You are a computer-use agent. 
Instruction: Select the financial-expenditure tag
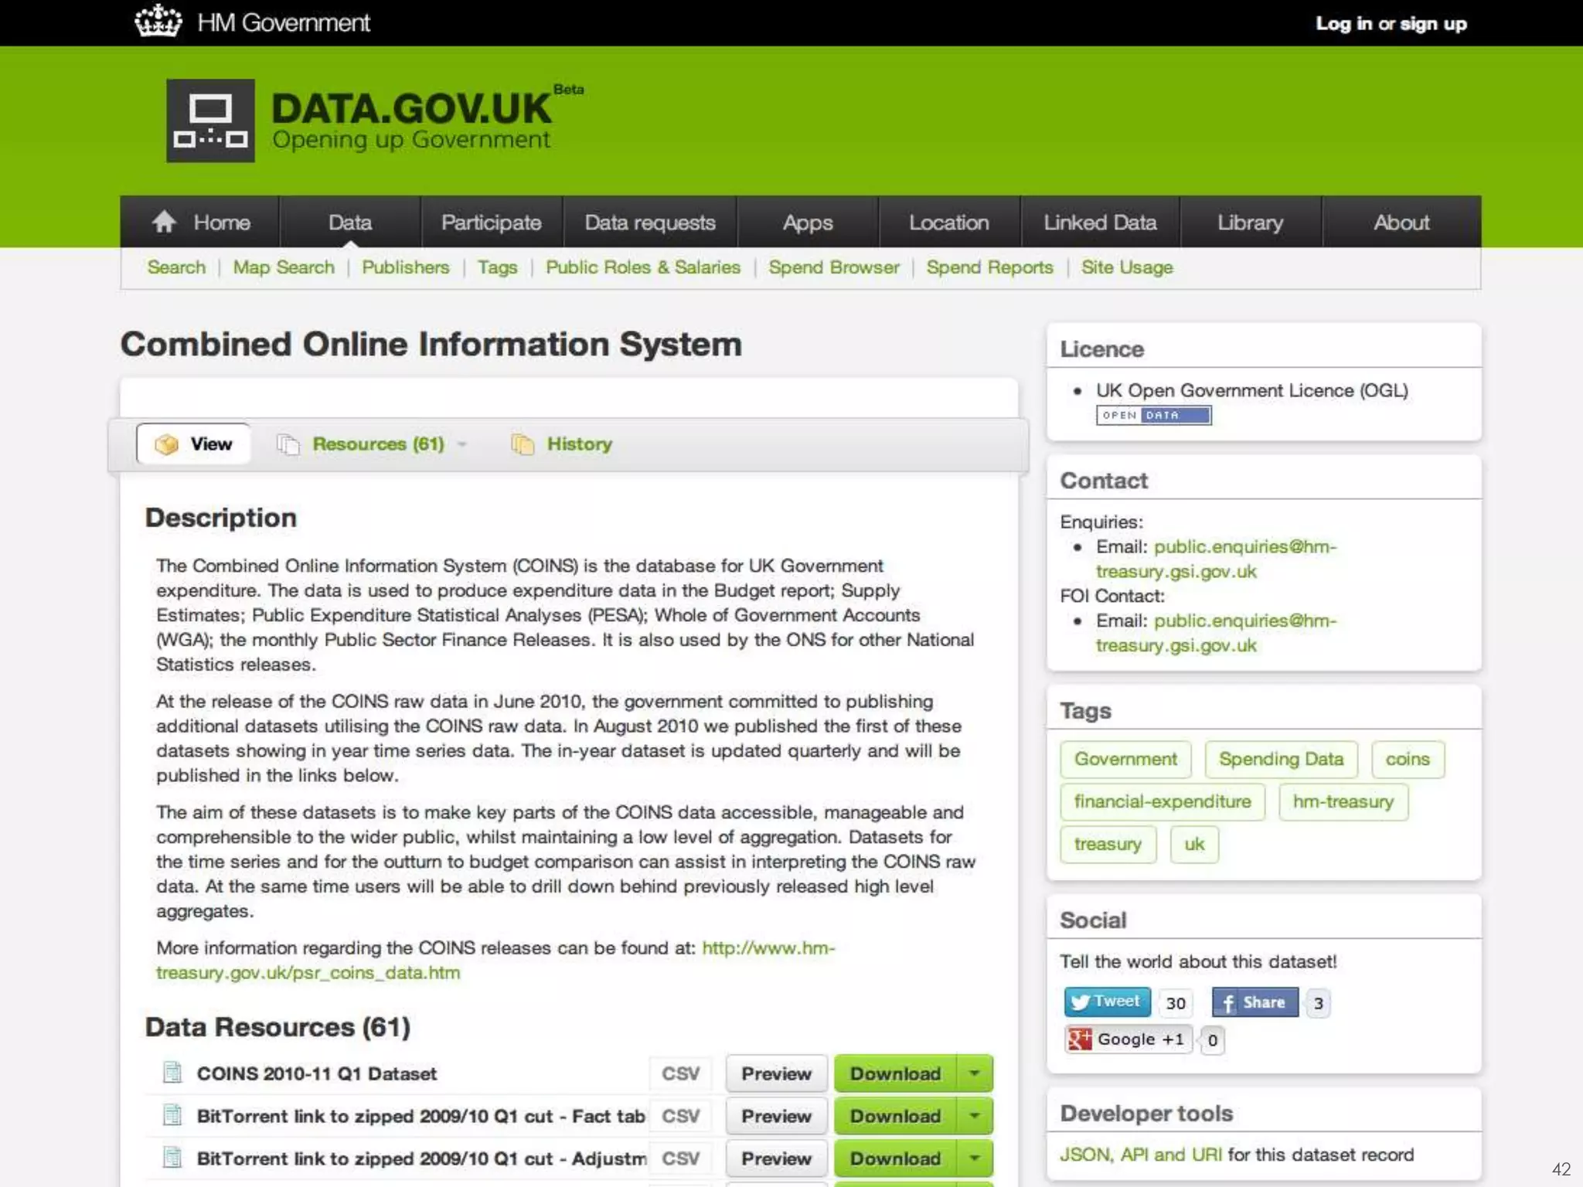pyautogui.click(x=1162, y=801)
